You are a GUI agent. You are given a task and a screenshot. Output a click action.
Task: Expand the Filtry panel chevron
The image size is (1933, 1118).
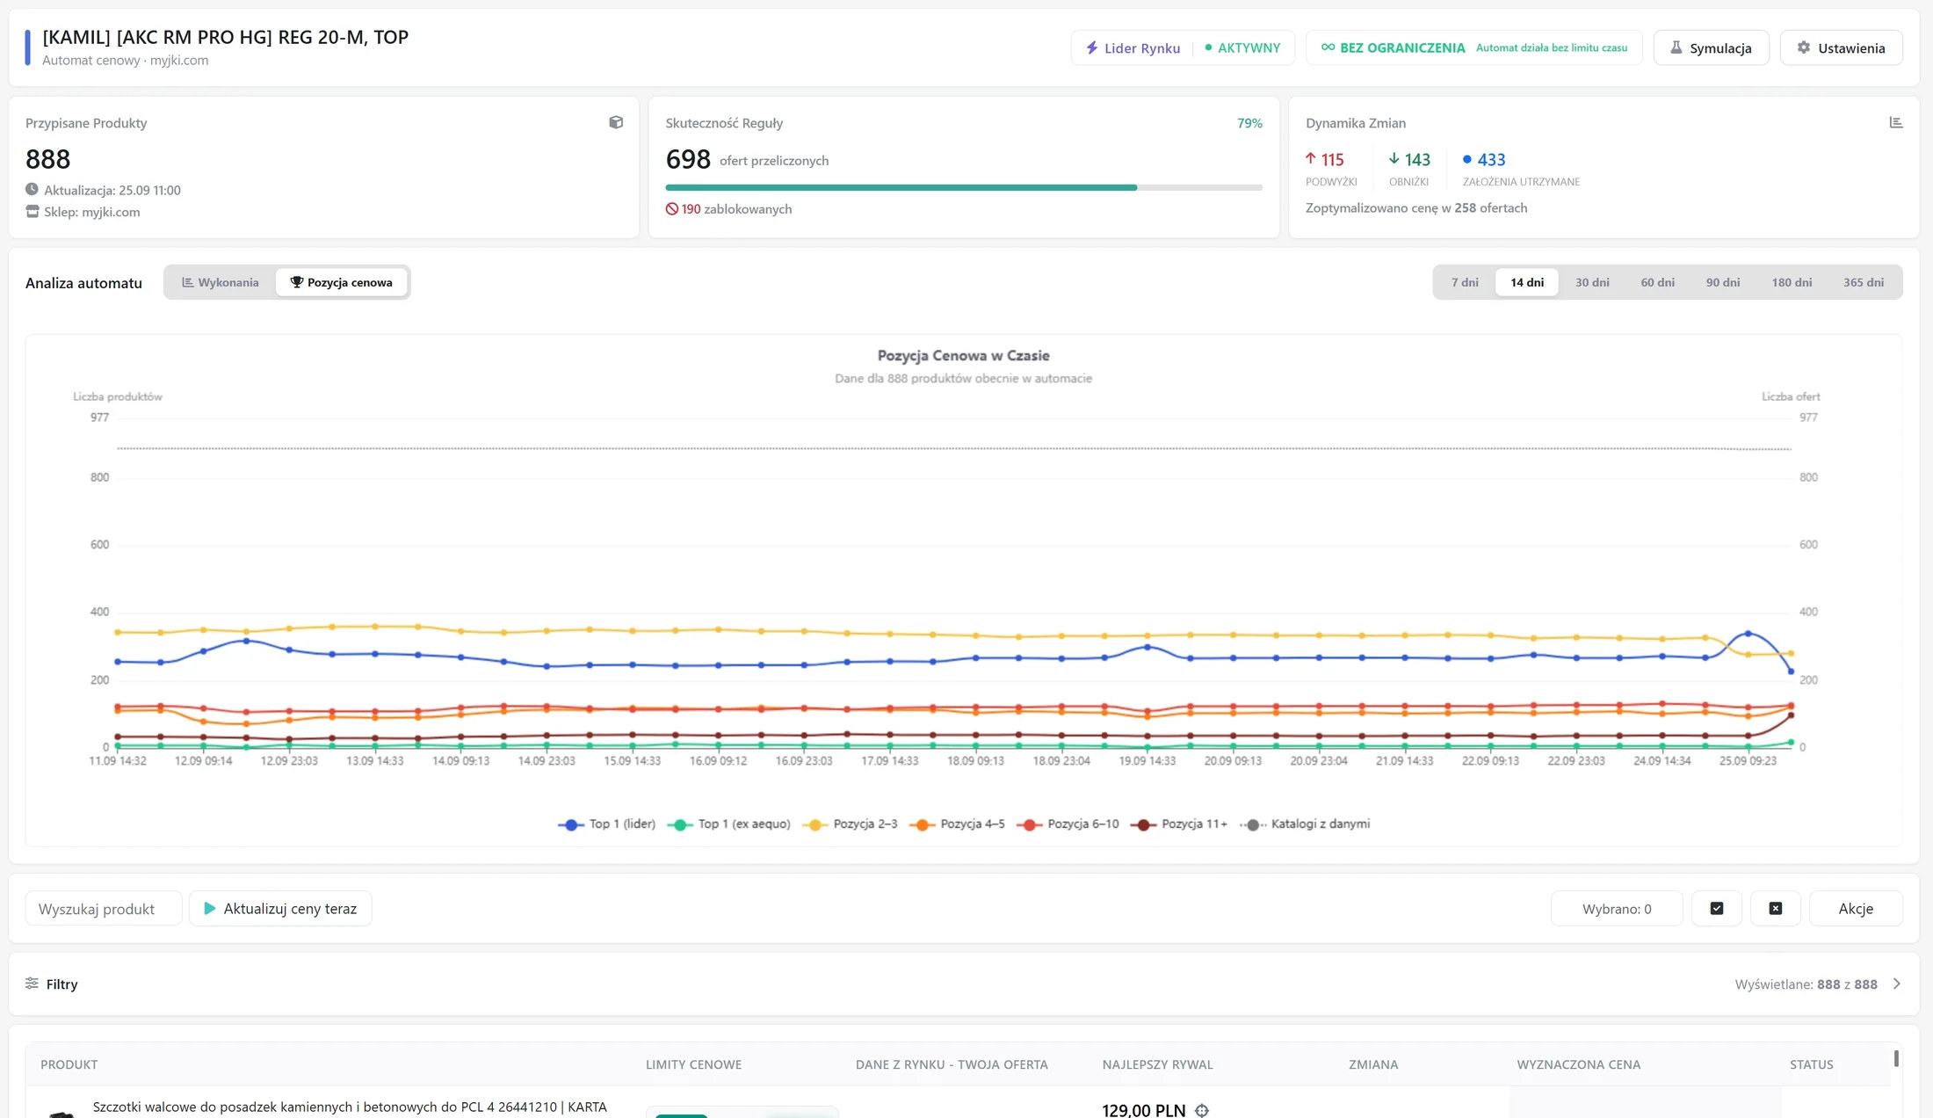(1896, 984)
